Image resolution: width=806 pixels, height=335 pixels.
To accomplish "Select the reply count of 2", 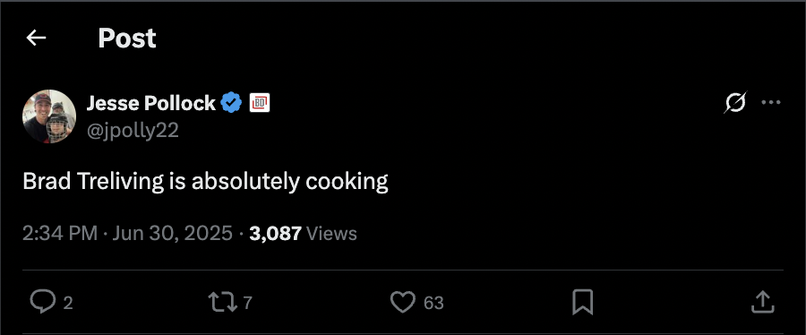I will (68, 303).
